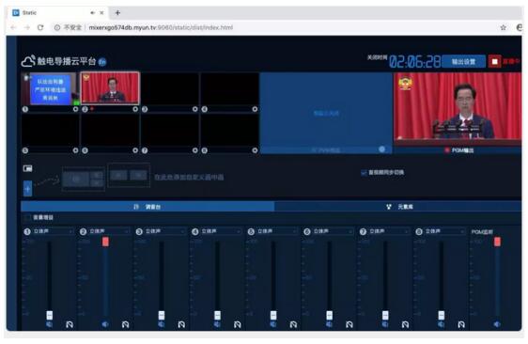528x344 pixels.
Task: Select the three-panel custom layout template
Action: pos(84,180)
